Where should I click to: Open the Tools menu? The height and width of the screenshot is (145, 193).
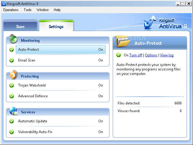27,10
